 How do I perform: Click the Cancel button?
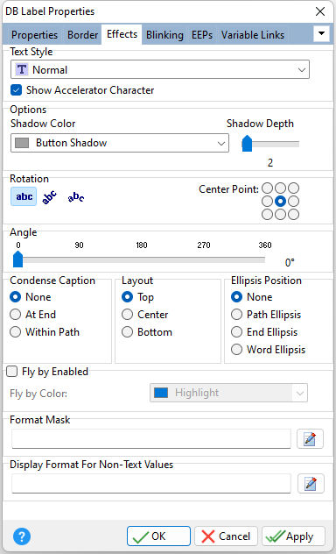tap(226, 536)
